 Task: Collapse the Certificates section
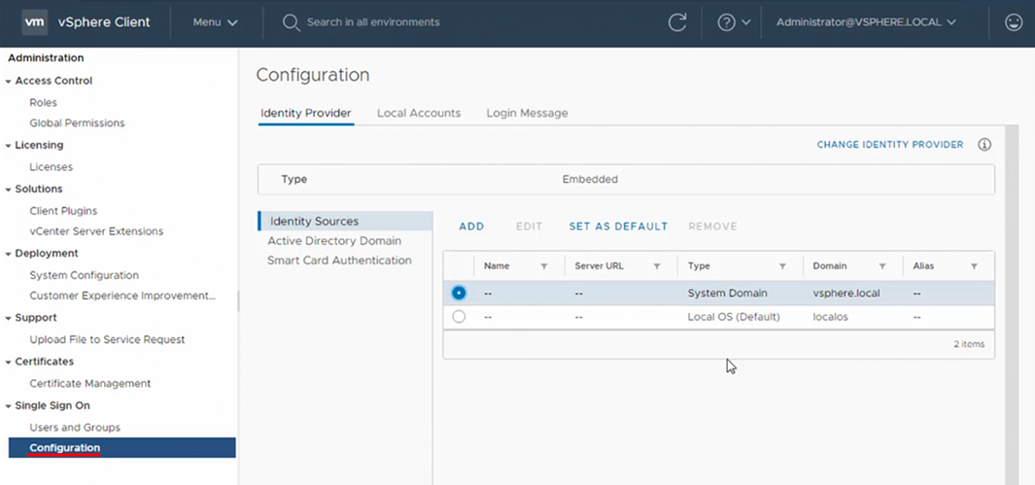pyautogui.click(x=8, y=363)
